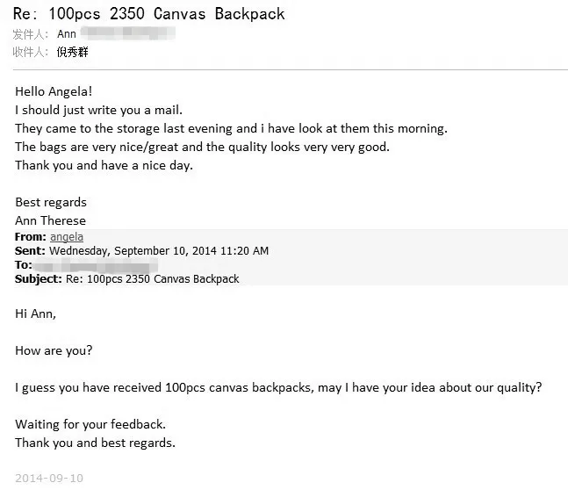Click the How are you line
This screenshot has width=568, height=490.
(x=54, y=350)
